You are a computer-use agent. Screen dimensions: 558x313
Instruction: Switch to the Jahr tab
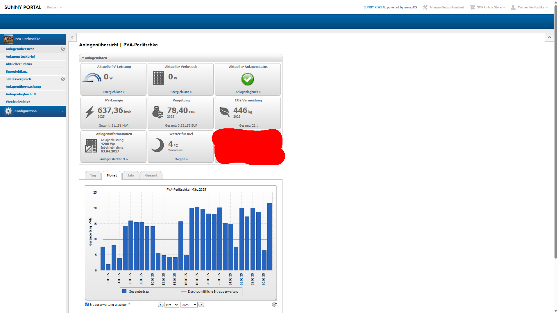pyautogui.click(x=131, y=175)
